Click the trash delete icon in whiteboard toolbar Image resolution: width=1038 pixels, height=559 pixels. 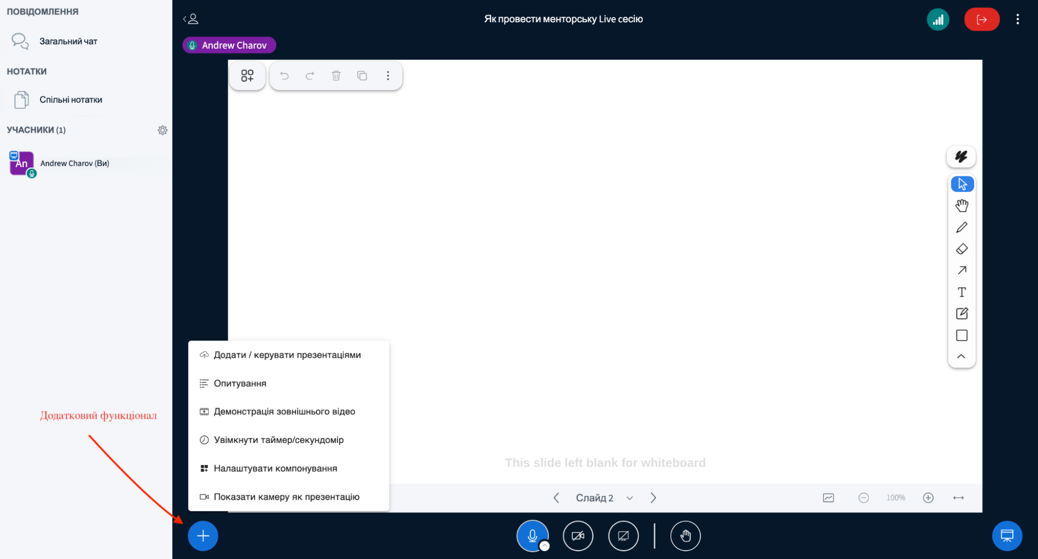pyautogui.click(x=336, y=76)
